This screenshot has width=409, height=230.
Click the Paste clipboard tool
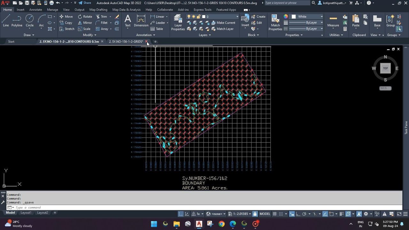click(356, 21)
